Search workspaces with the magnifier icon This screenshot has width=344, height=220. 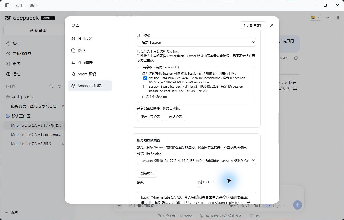coord(51,86)
